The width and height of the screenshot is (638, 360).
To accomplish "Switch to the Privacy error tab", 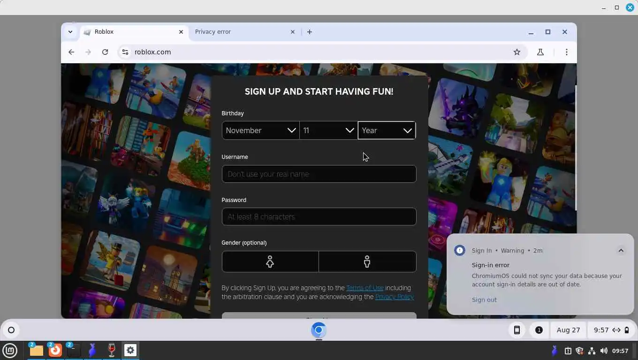I will [245, 32].
